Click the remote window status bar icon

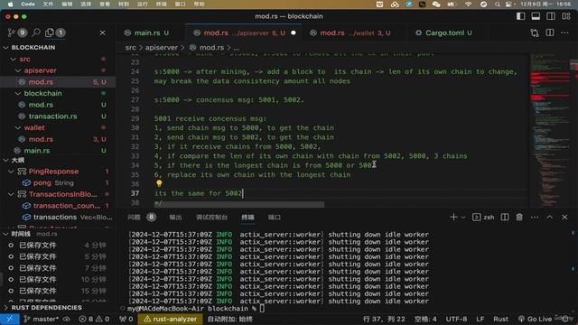pyautogui.click(x=10, y=319)
